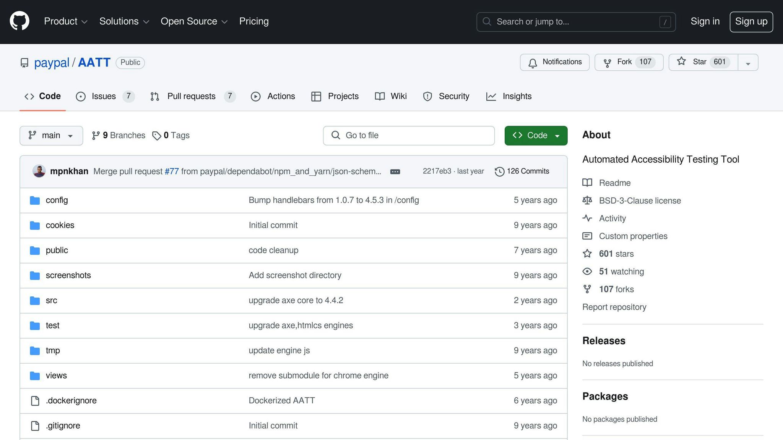
Task: Open the public folder name
Action: 57,251
